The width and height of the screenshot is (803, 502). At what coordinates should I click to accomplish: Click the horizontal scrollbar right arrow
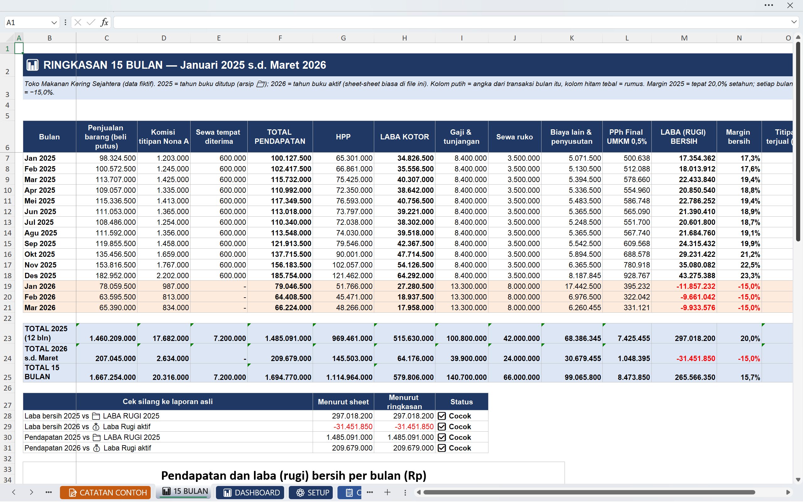click(x=788, y=492)
